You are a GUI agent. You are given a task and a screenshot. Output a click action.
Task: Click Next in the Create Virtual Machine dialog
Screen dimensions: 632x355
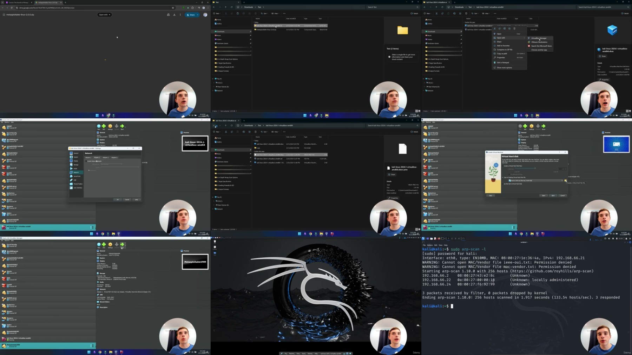pos(553,196)
